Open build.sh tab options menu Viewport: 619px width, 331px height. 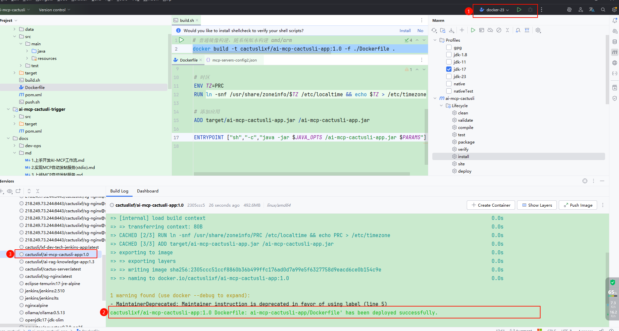pos(421,20)
